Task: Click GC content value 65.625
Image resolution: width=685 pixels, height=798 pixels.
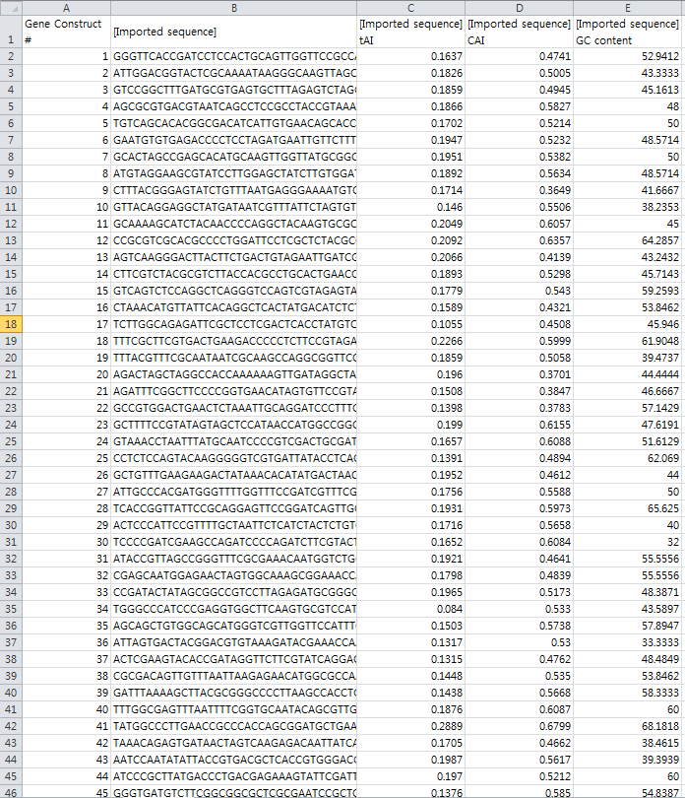Action: [628, 508]
